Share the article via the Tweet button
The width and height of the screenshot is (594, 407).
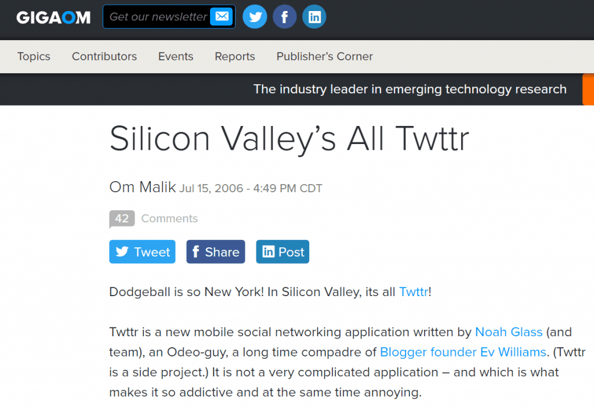142,251
